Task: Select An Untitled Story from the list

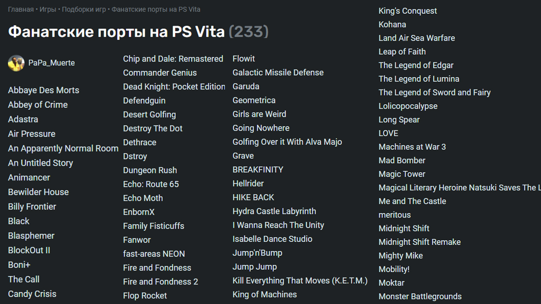Action: 41,163
